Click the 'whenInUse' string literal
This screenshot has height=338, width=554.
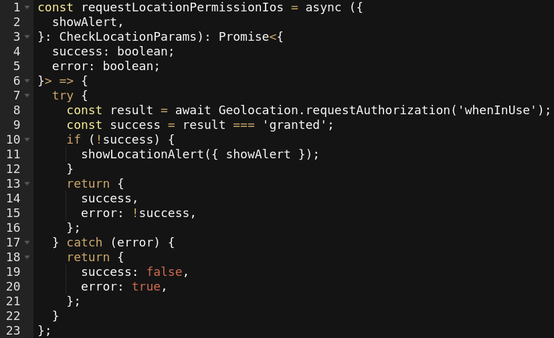[x=497, y=110]
